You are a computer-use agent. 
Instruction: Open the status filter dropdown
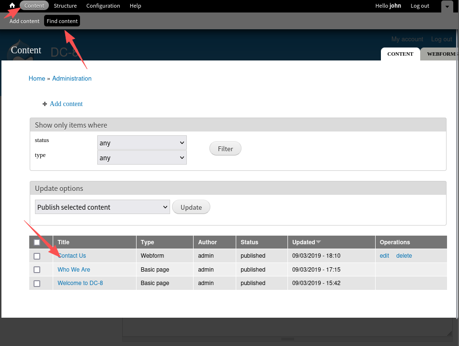click(x=142, y=143)
